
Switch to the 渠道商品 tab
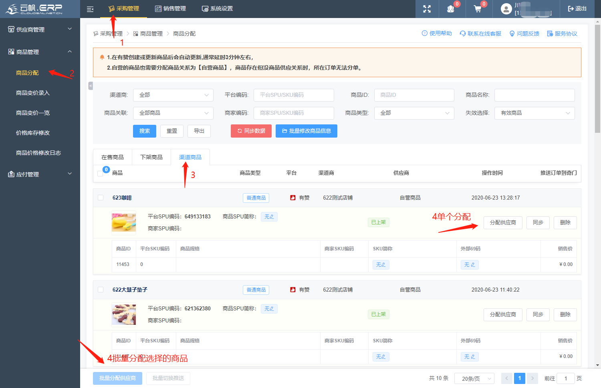click(190, 157)
